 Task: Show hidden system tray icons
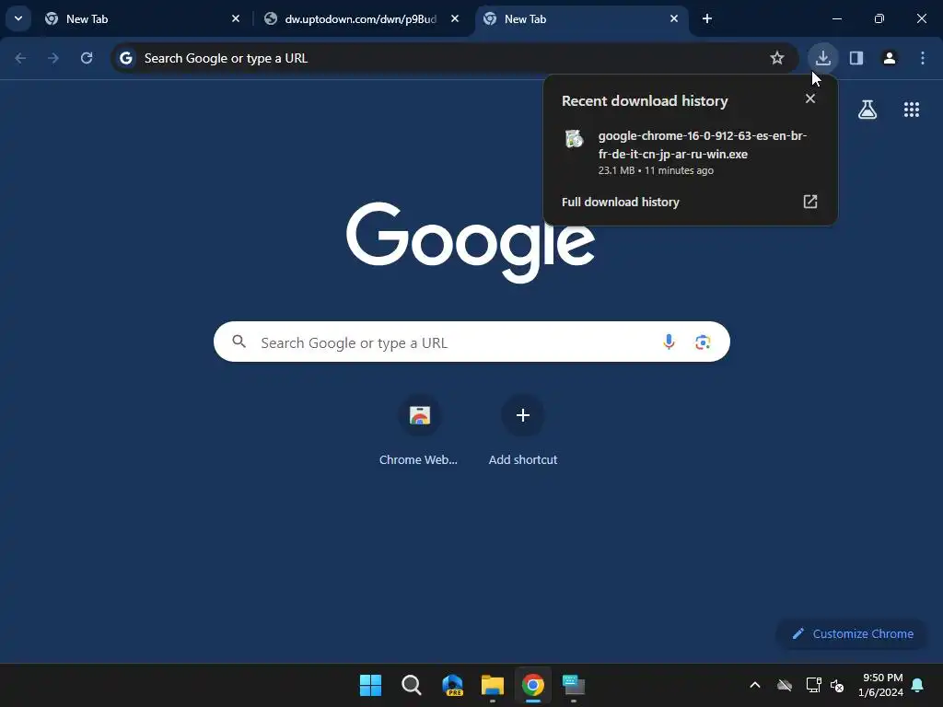[x=755, y=685]
